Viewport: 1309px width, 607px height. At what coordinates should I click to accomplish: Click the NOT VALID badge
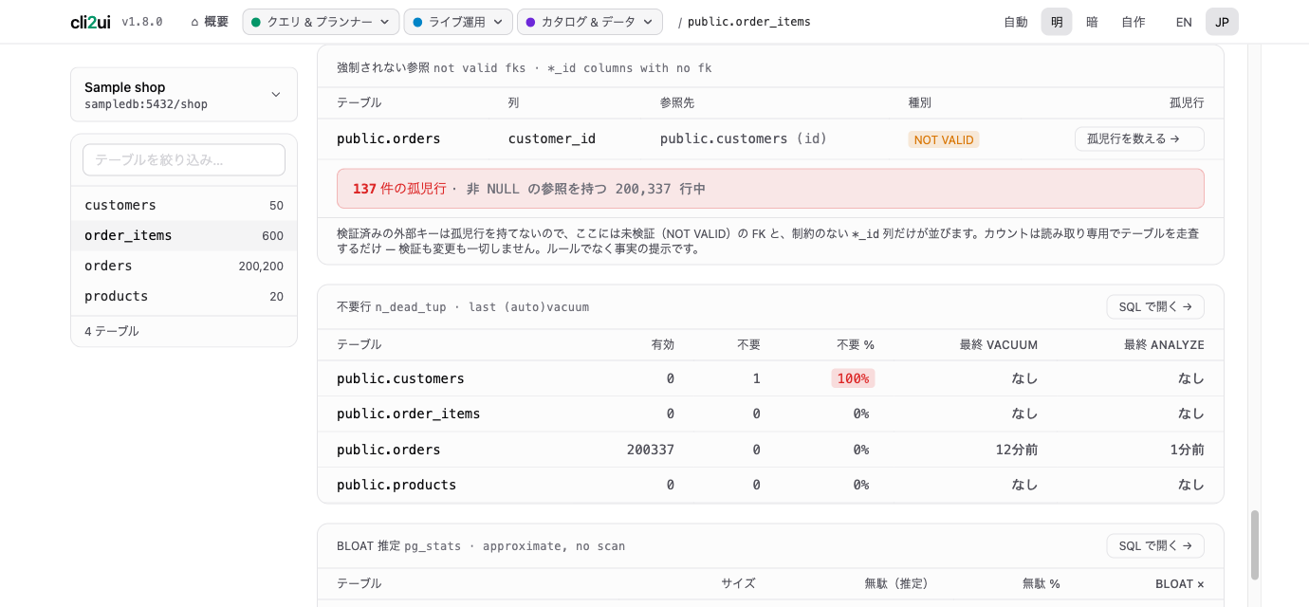944,139
